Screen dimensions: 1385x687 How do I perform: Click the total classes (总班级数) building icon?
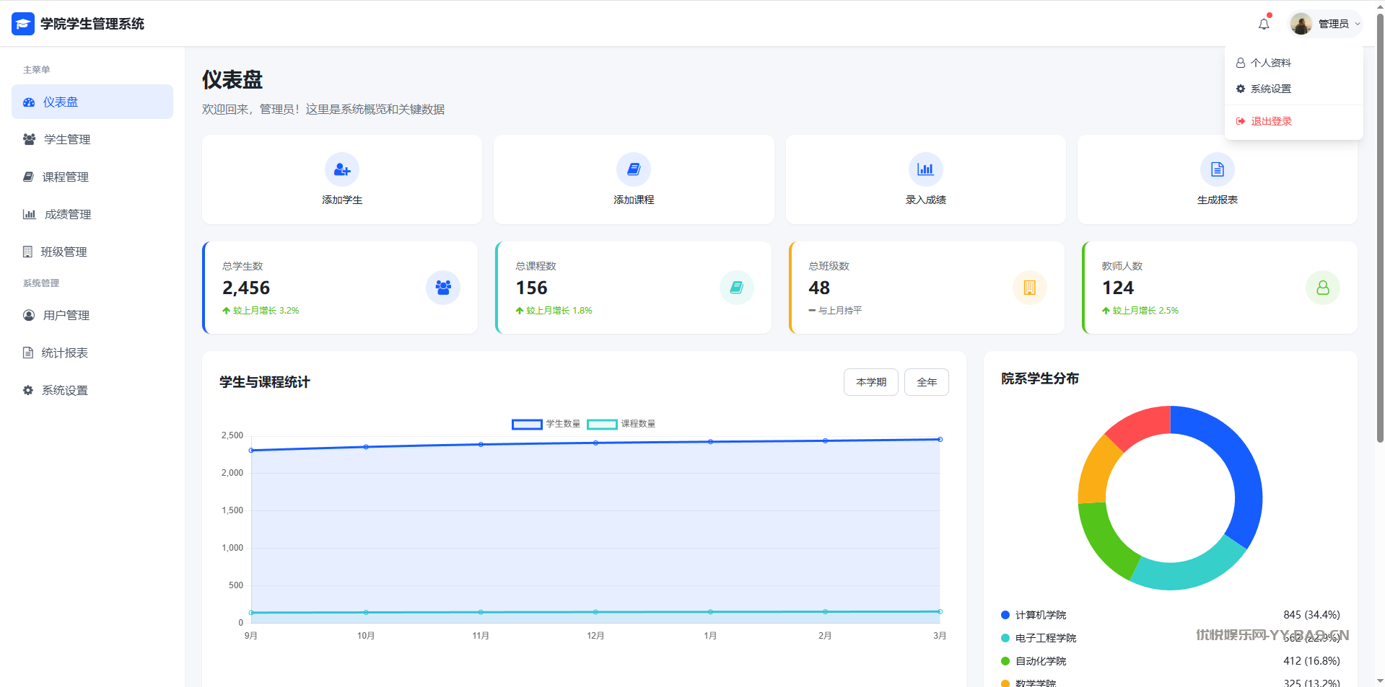(x=1029, y=288)
